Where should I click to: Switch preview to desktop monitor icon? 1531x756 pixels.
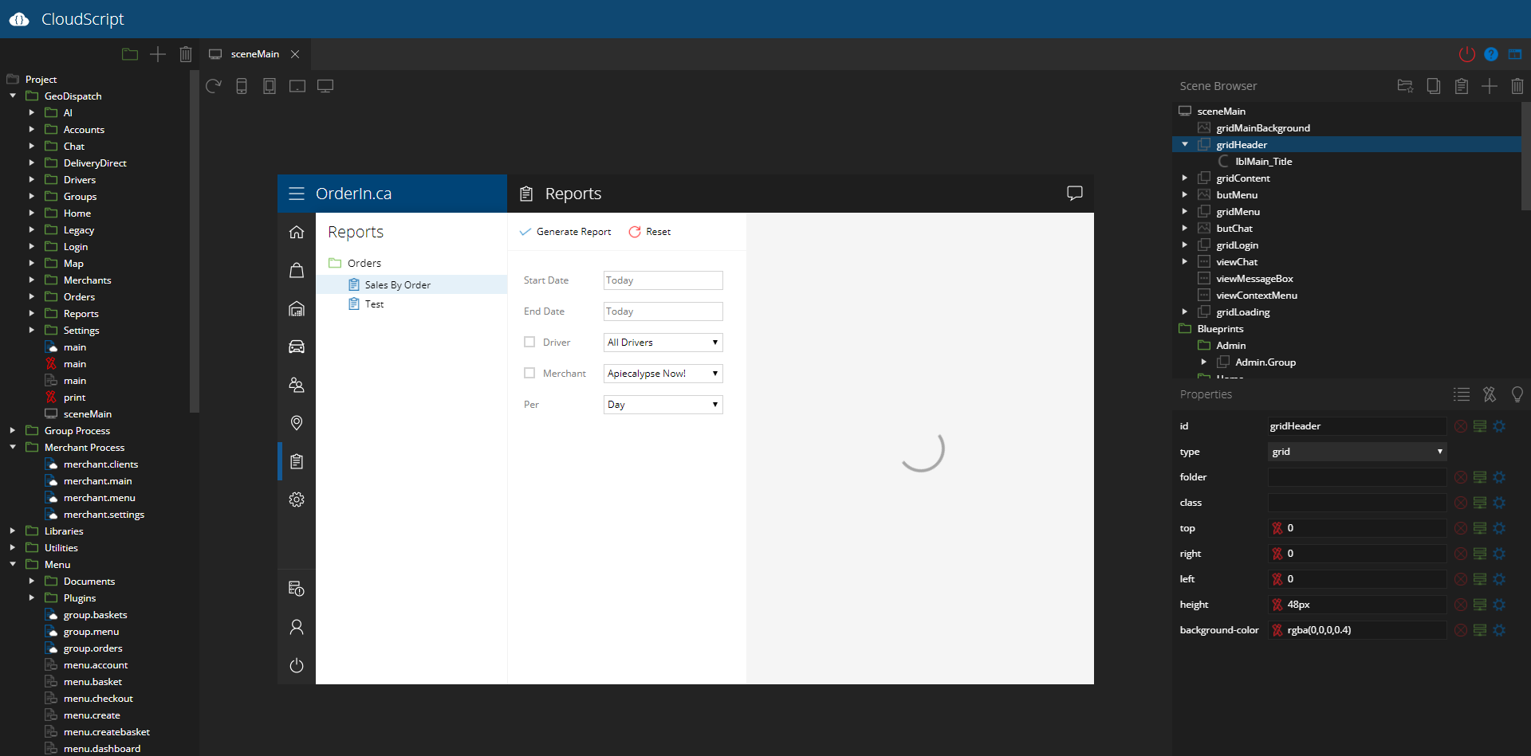(x=325, y=86)
